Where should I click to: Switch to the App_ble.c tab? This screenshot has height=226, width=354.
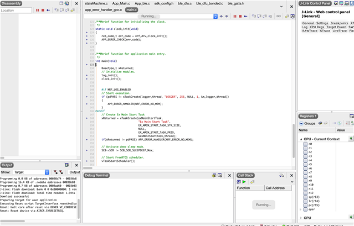[x=142, y=3]
